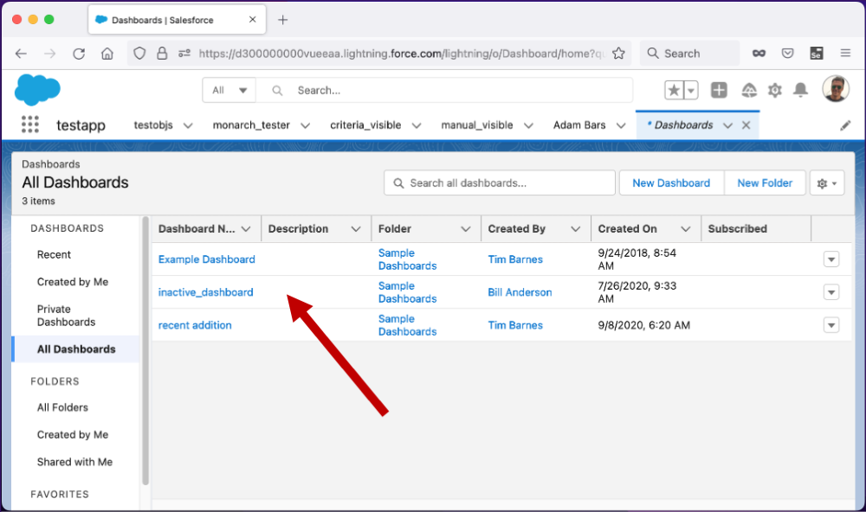Click the Trailhead guidance icon
Viewport: 866px width, 512px height.
749,90
